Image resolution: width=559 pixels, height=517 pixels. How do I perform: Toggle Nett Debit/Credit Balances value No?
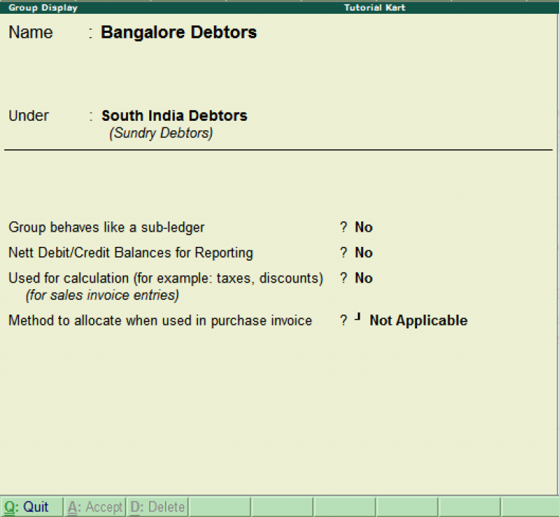pos(364,253)
